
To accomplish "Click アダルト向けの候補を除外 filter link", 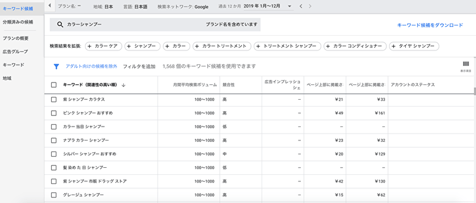I will pyautogui.click(x=92, y=66).
